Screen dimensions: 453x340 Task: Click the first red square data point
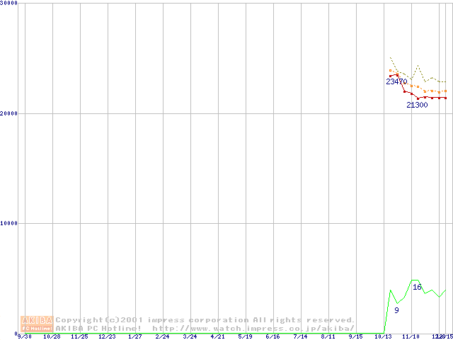390,76
